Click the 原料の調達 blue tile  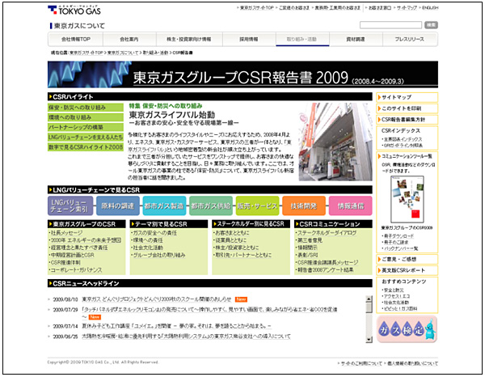tap(118, 205)
